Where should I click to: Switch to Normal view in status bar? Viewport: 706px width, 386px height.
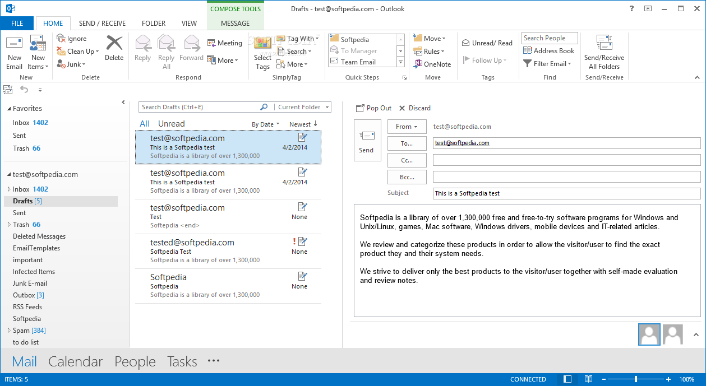point(567,379)
